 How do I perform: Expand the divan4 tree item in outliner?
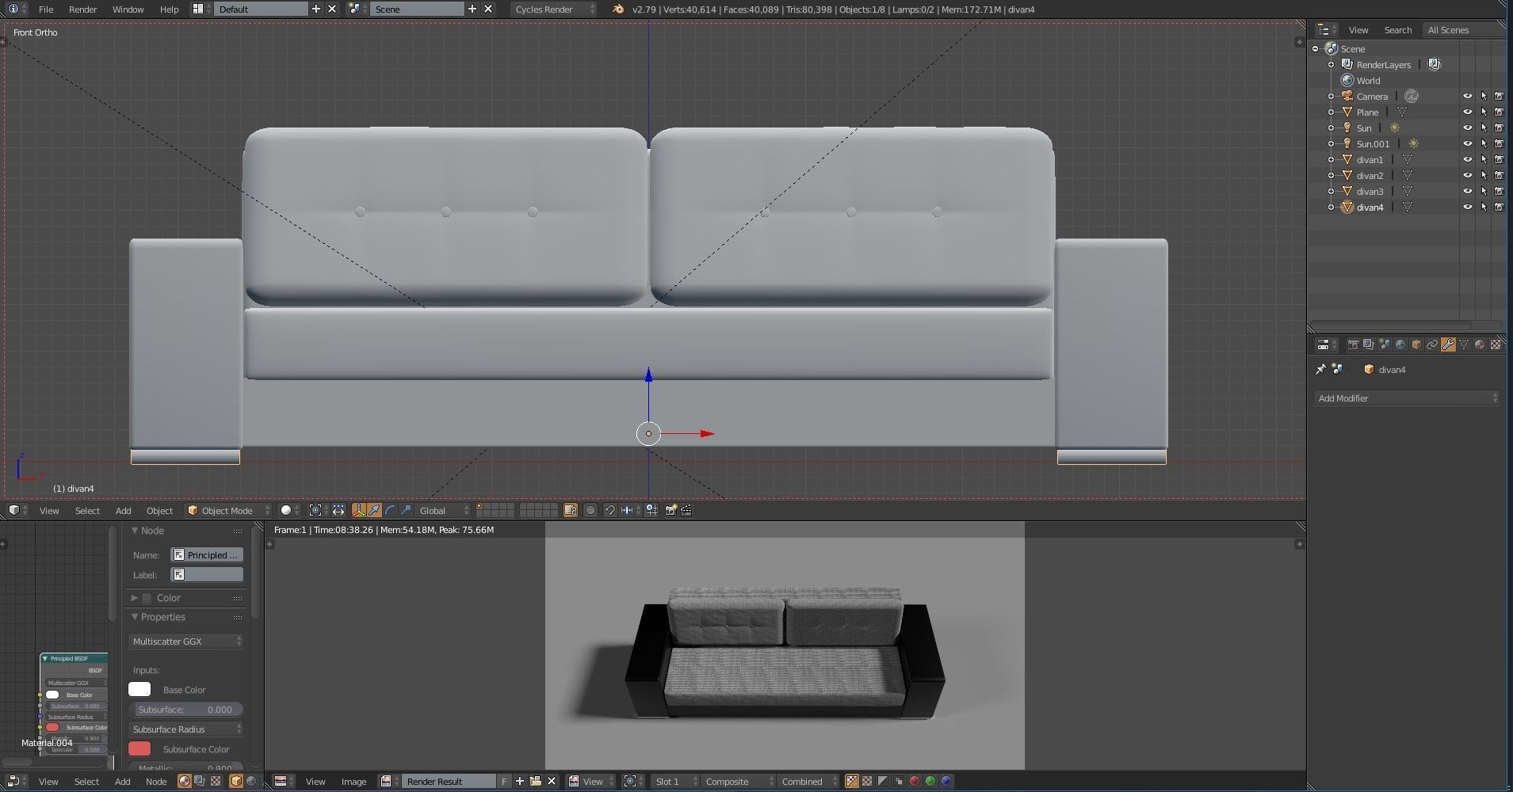click(1331, 208)
